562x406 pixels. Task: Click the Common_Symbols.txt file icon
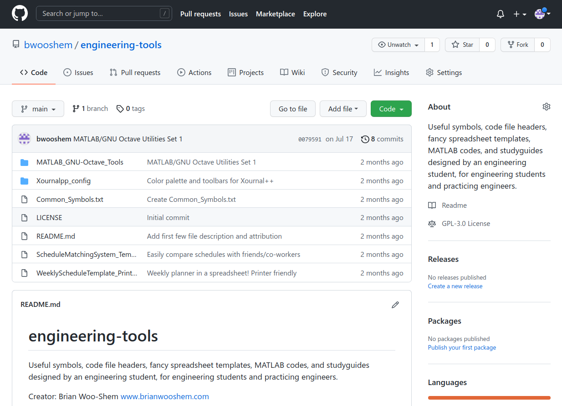25,199
